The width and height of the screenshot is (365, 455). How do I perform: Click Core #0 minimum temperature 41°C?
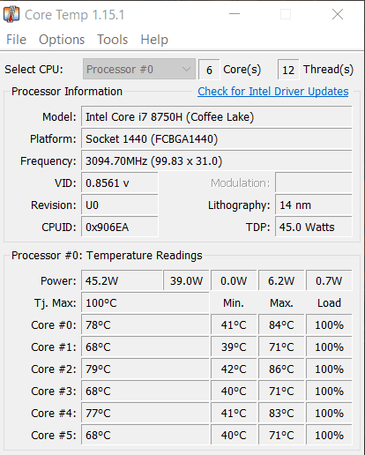point(234,325)
